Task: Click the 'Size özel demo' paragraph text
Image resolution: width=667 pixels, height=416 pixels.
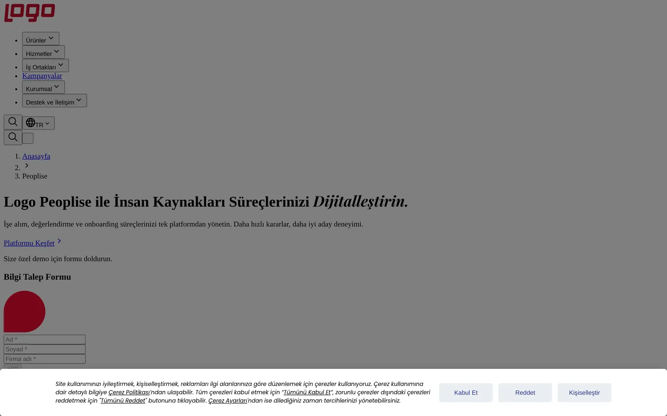Action: click(x=58, y=259)
